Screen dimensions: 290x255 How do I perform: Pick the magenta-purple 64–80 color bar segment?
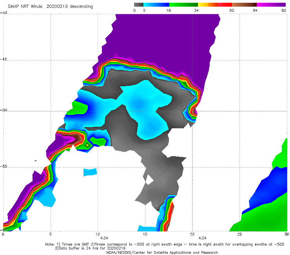tap(271, 5)
